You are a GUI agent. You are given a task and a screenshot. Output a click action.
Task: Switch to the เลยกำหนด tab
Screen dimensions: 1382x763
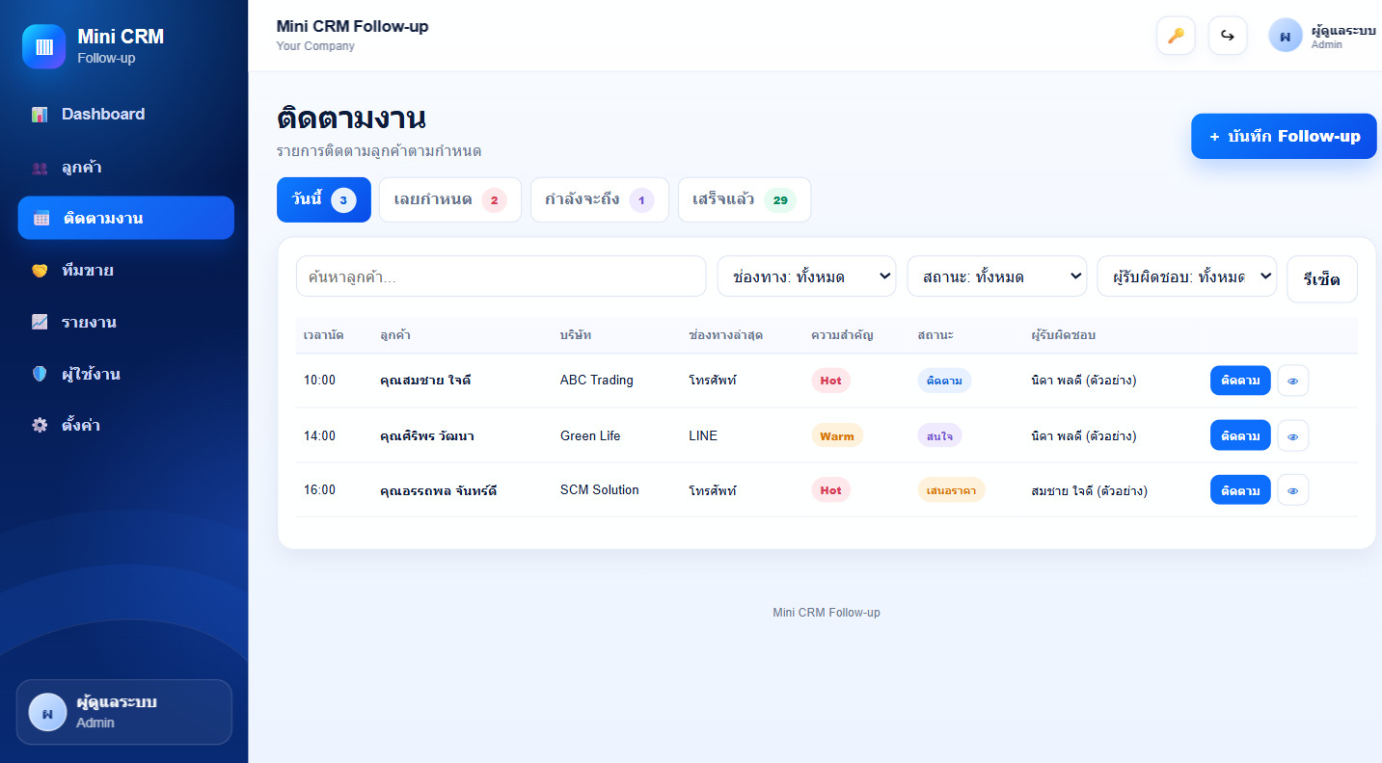(x=450, y=199)
